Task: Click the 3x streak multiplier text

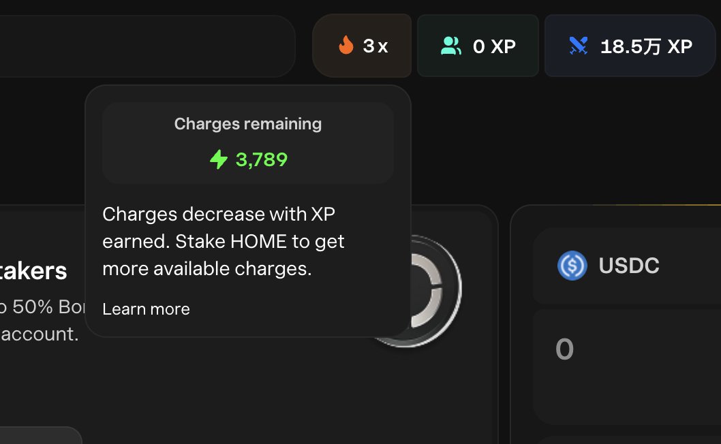Action: (375, 46)
